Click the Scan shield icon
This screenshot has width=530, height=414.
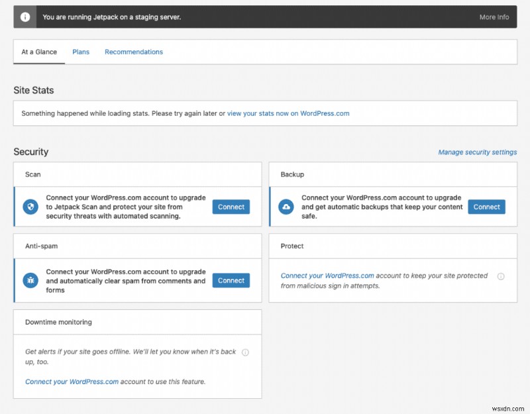point(30,207)
